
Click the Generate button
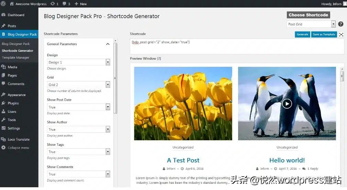302,34
